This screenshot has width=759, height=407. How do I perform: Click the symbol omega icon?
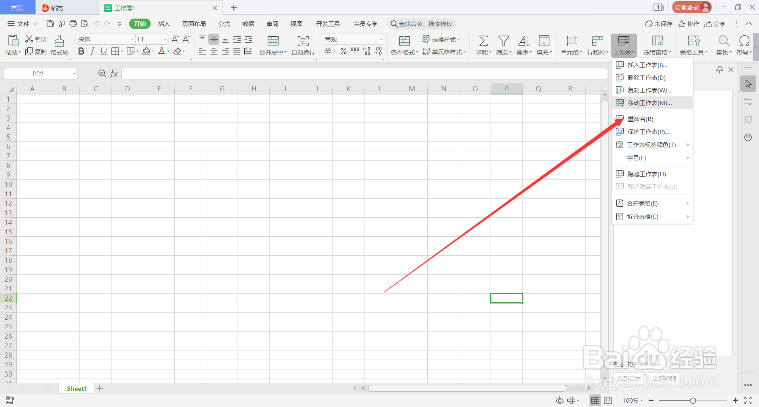(744, 41)
